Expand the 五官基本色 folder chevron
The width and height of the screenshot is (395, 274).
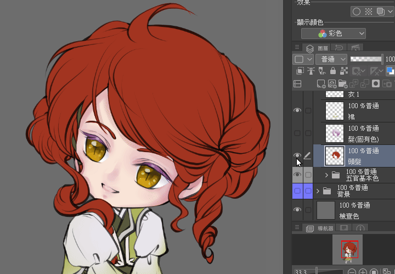coord(326,175)
